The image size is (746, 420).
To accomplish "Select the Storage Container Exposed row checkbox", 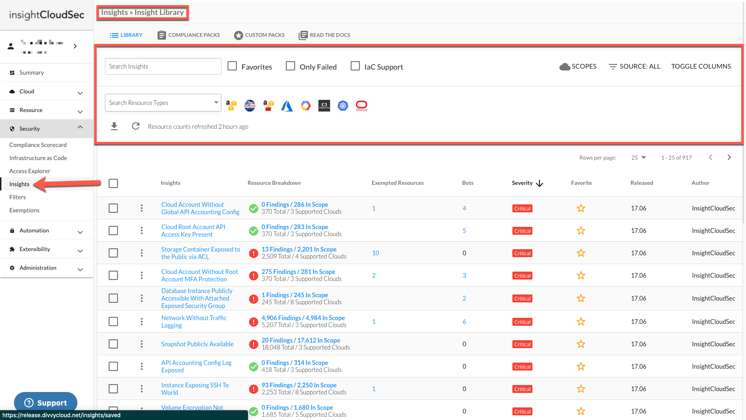I will click(113, 253).
